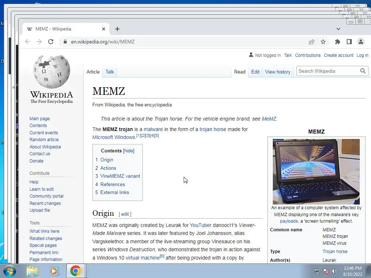
Task: Open the View history tab
Action: (x=278, y=72)
